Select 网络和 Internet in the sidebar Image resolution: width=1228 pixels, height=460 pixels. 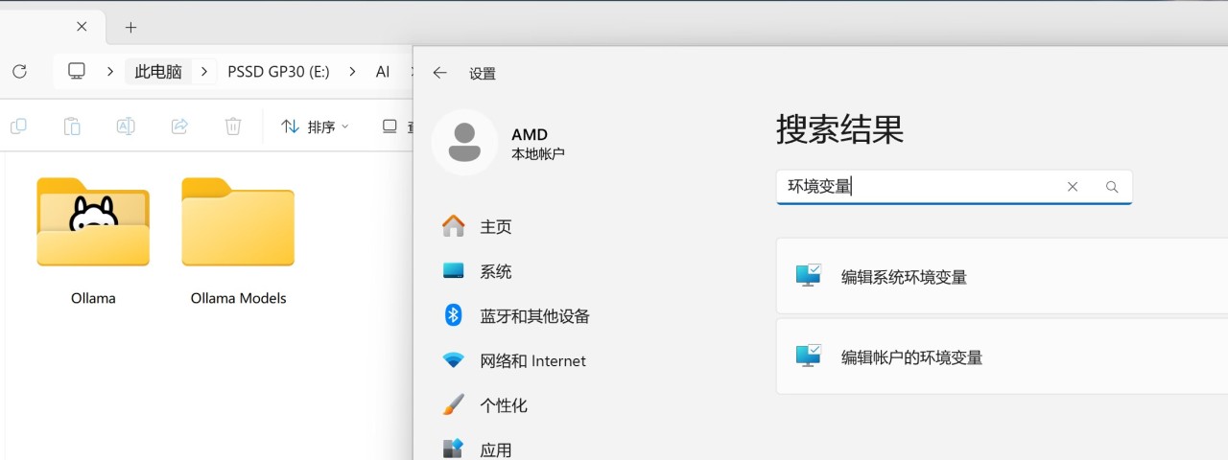coord(532,361)
